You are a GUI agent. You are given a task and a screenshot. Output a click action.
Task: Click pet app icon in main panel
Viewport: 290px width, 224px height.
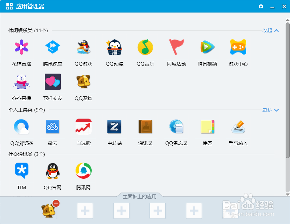tap(49, 211)
